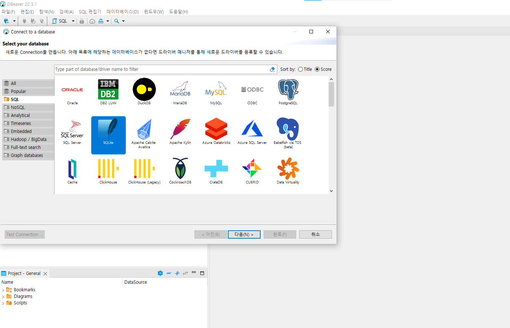Choose the IBM DB2 LUW driver

(x=108, y=92)
